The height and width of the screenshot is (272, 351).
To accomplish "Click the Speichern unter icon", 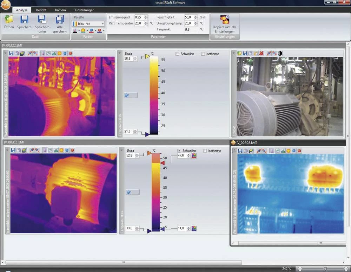I will [42, 20].
